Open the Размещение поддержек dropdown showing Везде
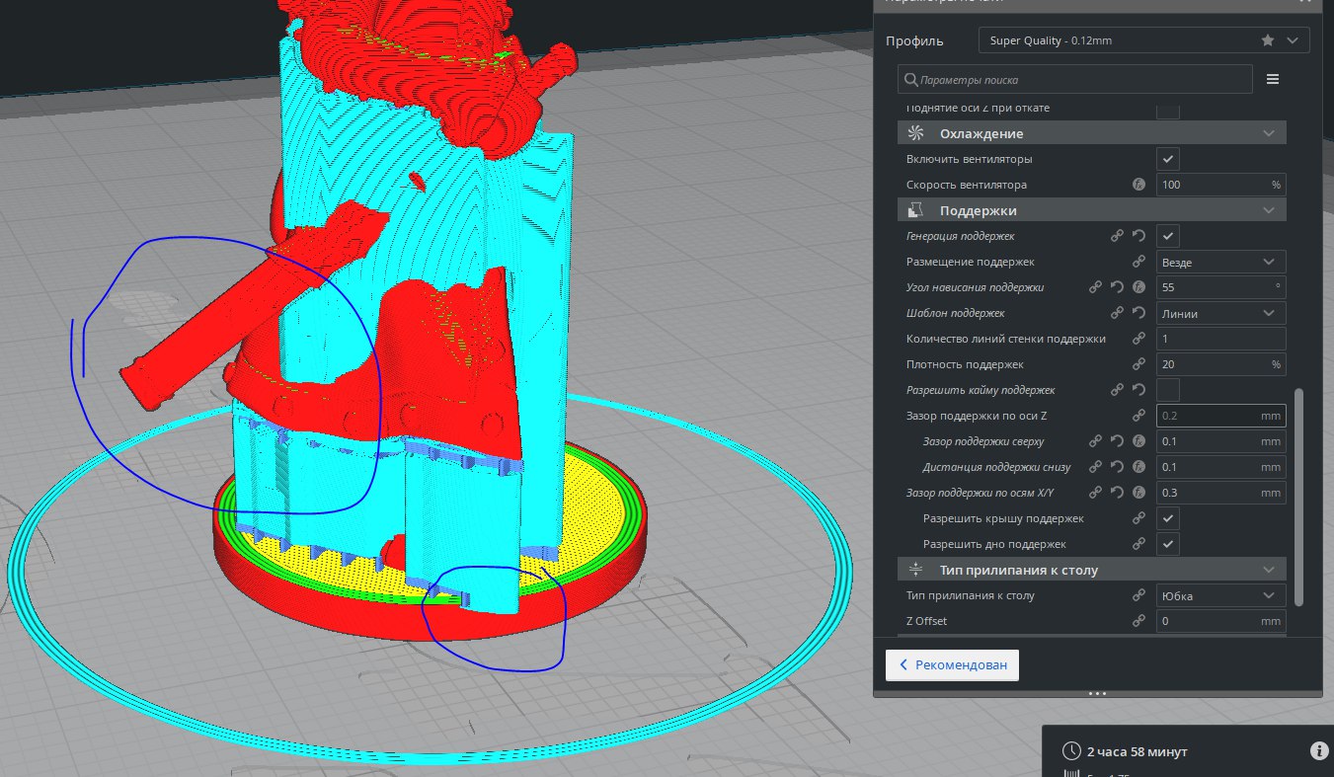The width and height of the screenshot is (1334, 777). [1221, 262]
